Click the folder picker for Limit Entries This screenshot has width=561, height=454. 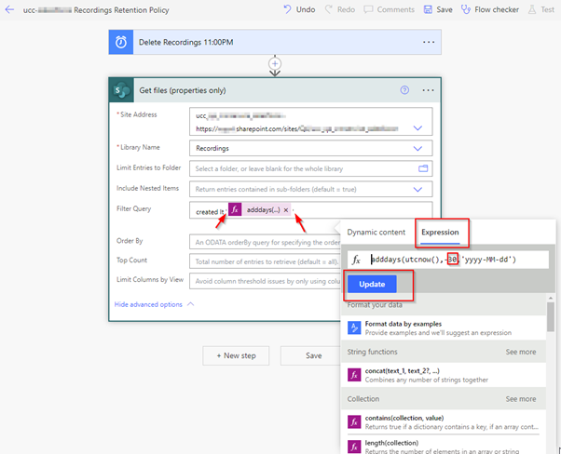pyautogui.click(x=422, y=168)
